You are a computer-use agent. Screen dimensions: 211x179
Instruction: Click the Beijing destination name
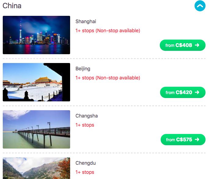(83, 69)
